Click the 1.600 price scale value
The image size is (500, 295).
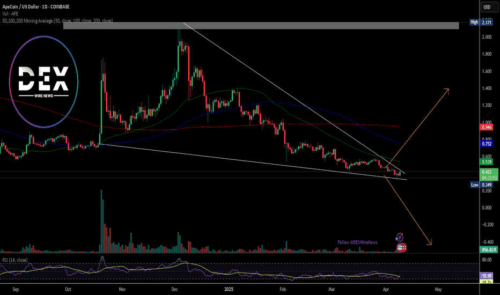pyautogui.click(x=487, y=71)
